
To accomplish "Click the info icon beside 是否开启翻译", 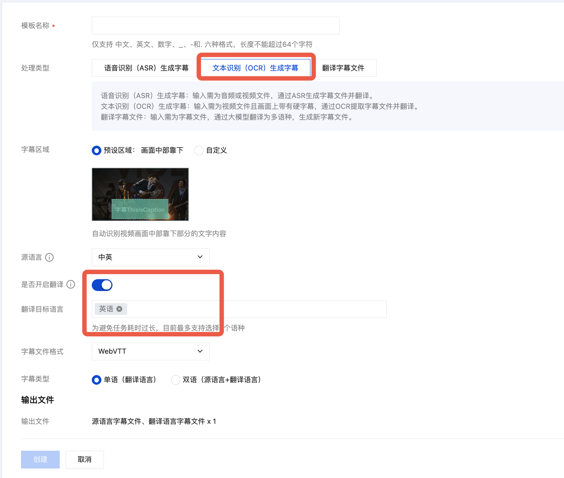I will pyautogui.click(x=71, y=284).
